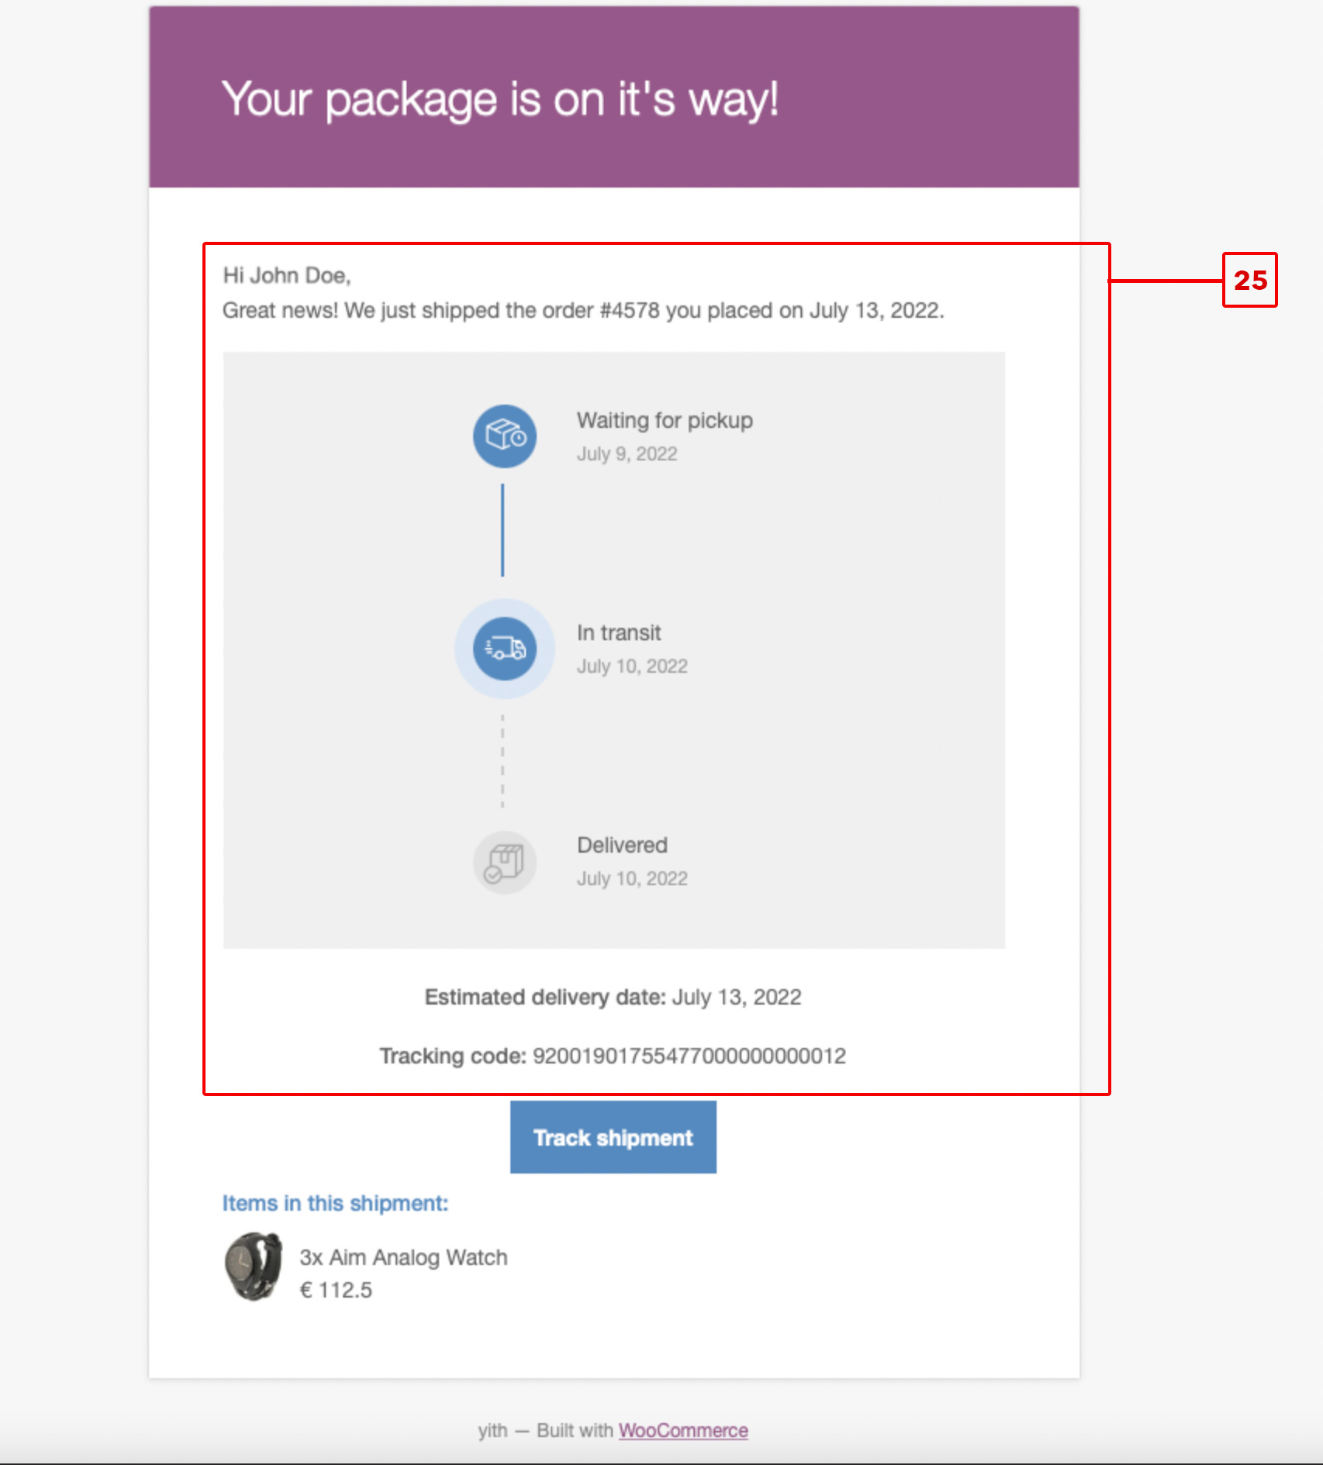Select the In transit truck icon

(x=503, y=649)
